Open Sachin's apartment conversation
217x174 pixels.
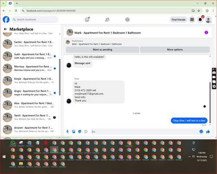tap(30, 44)
